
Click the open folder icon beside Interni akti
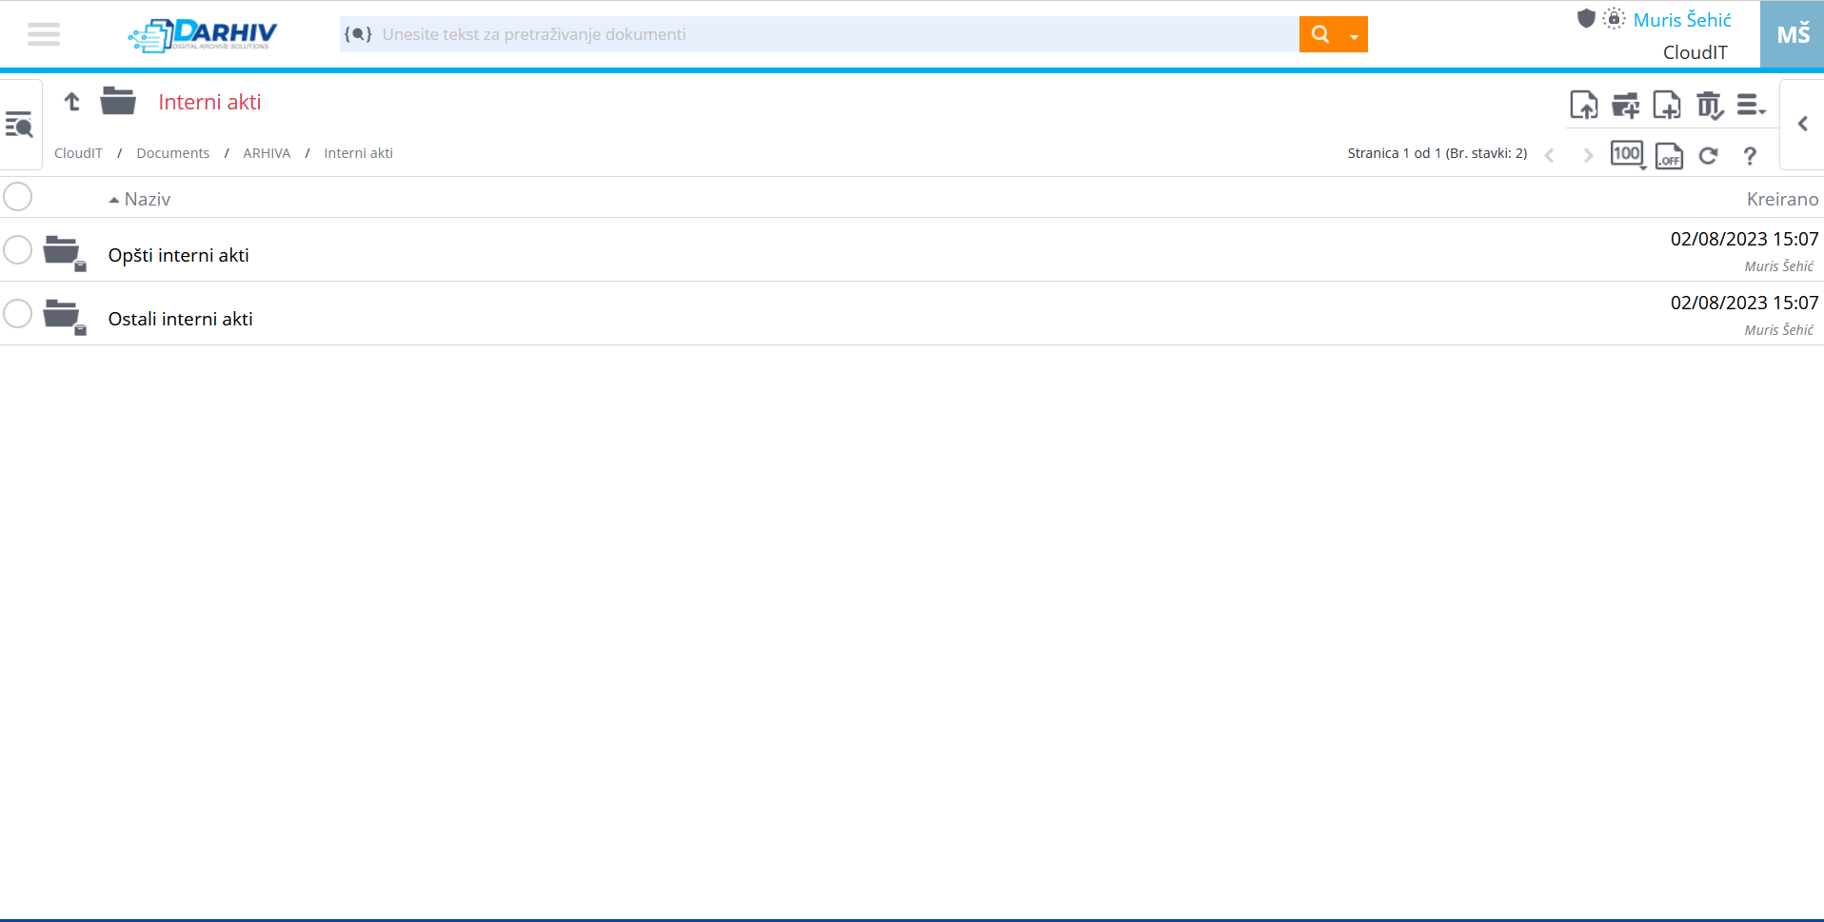pyautogui.click(x=118, y=100)
